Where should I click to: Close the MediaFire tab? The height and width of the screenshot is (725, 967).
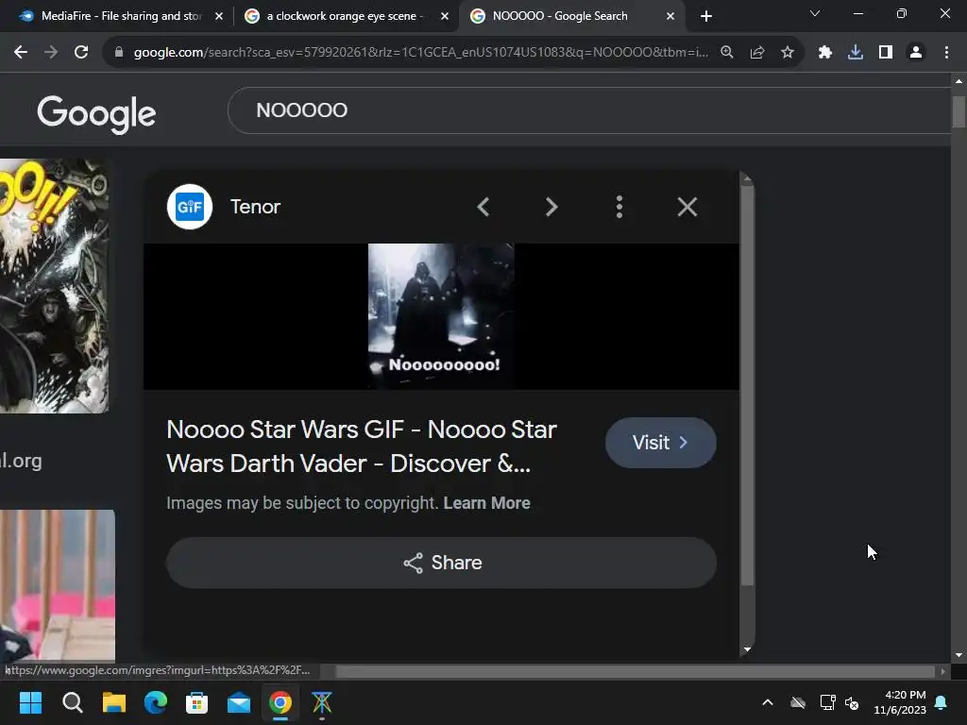(219, 17)
